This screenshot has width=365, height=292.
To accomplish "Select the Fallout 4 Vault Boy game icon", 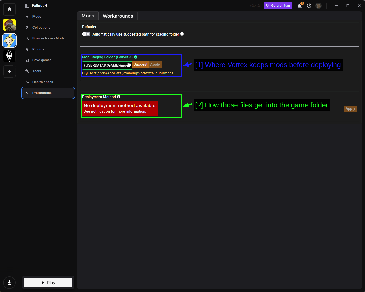I will 9,40.
